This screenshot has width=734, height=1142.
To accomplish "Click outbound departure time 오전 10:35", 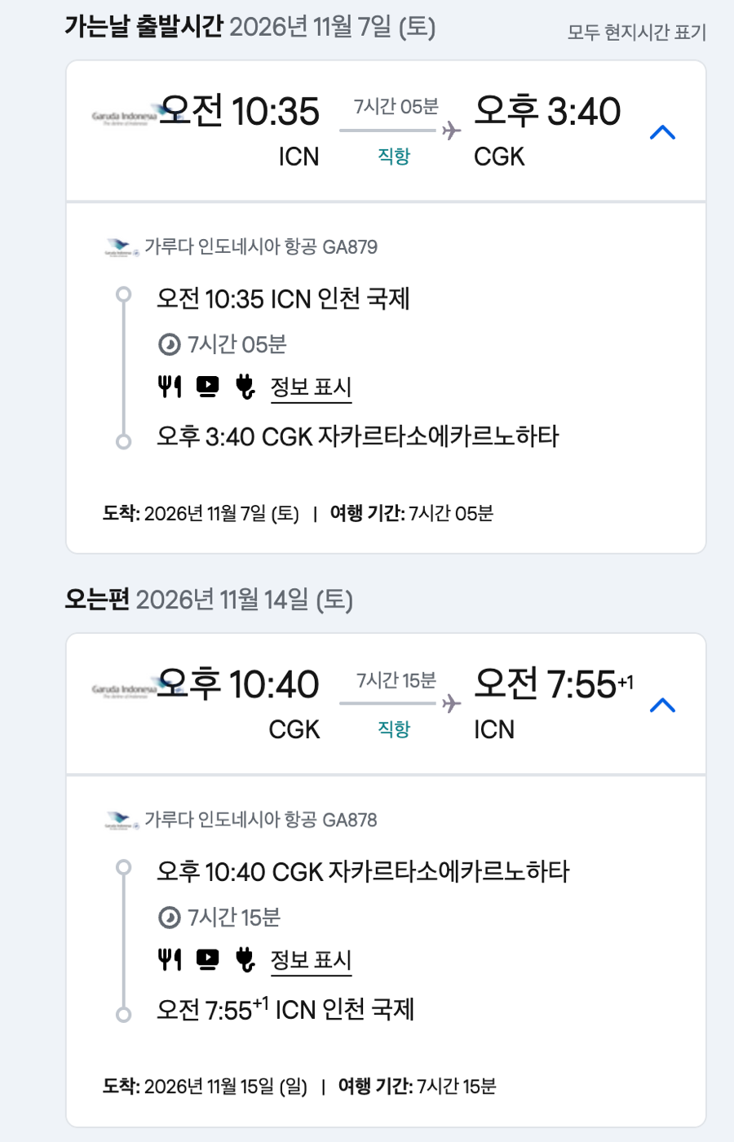I will point(240,111).
